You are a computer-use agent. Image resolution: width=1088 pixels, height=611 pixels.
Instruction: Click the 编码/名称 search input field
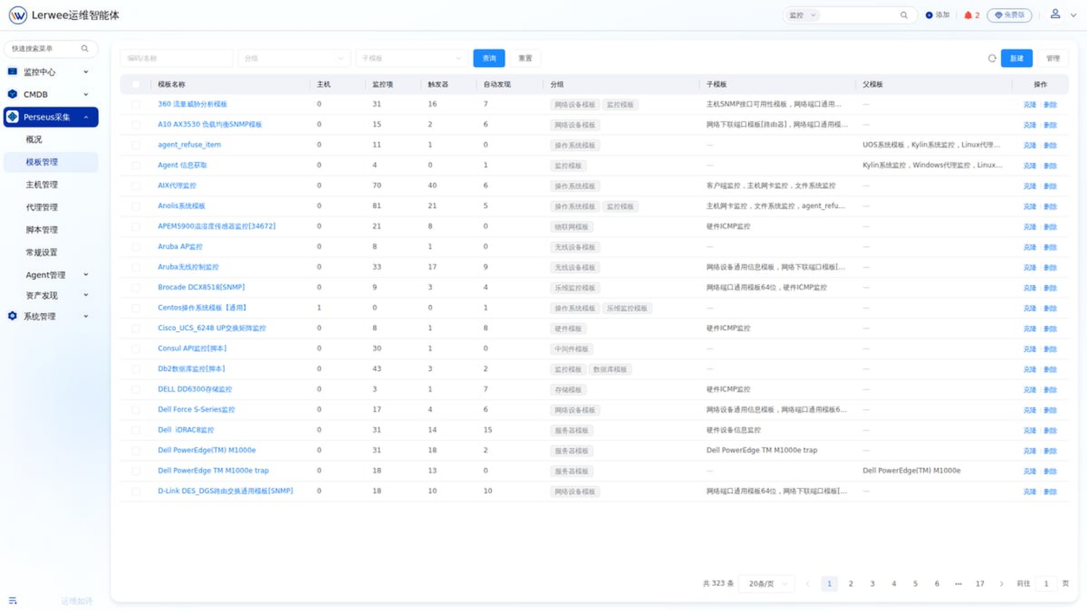[177, 59]
